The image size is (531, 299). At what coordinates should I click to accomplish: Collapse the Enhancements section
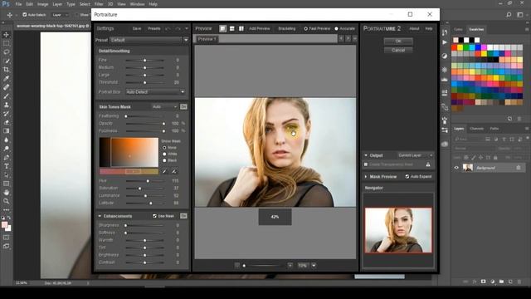coord(100,216)
